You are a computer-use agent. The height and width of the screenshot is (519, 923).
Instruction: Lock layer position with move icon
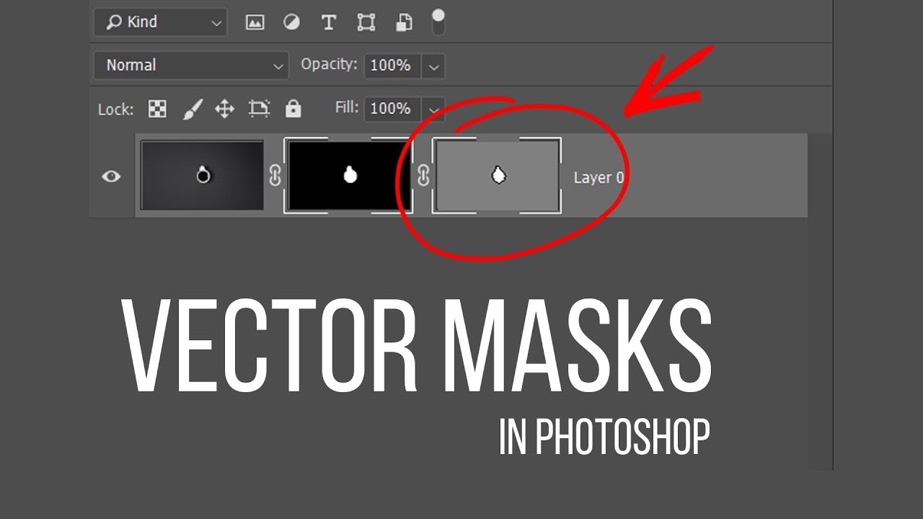click(x=226, y=108)
